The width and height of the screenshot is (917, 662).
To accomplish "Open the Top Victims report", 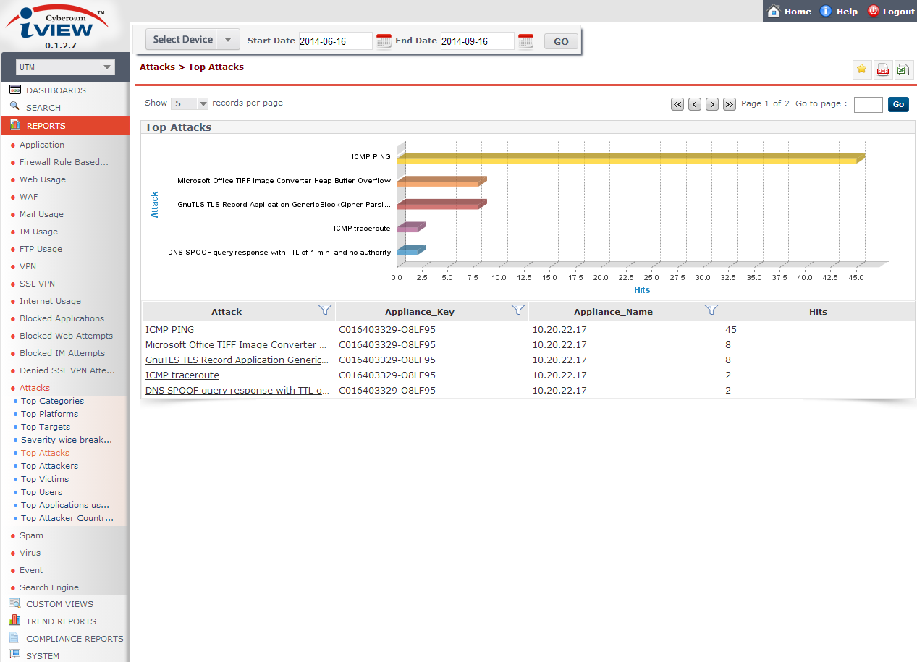I will point(46,479).
